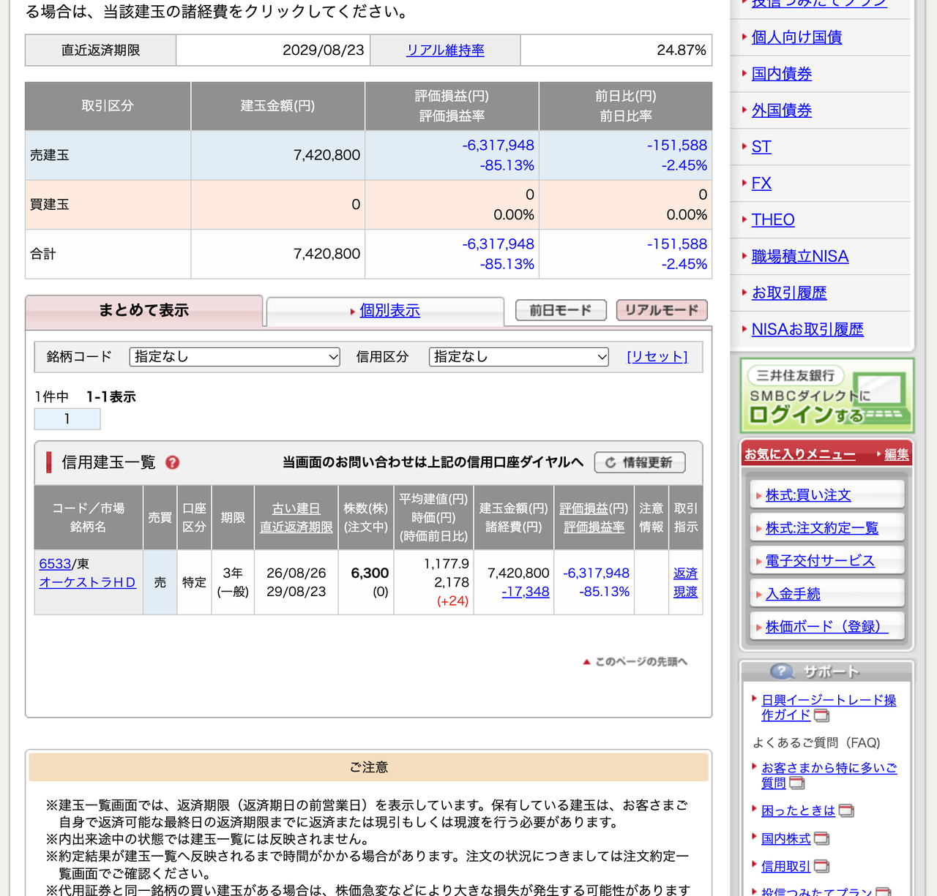Open 職場積立NISA in side menu
Screen dimensions: 937x896
click(x=800, y=257)
